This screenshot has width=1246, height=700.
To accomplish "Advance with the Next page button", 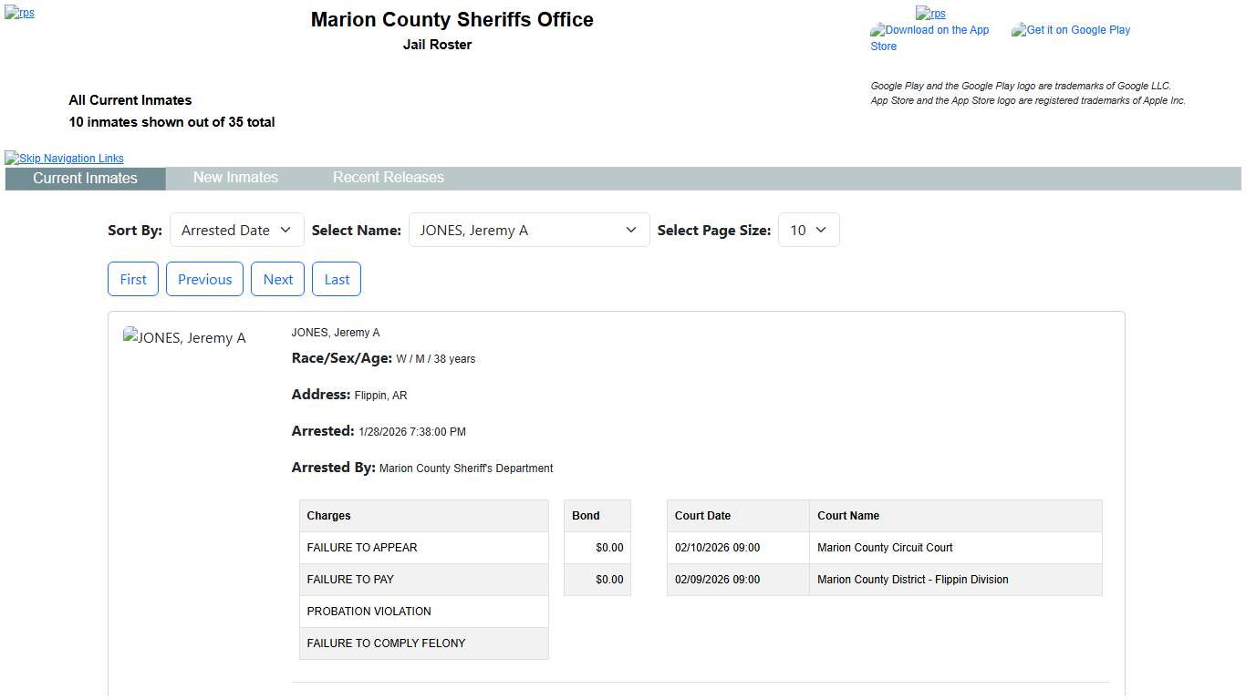I will (x=277, y=280).
